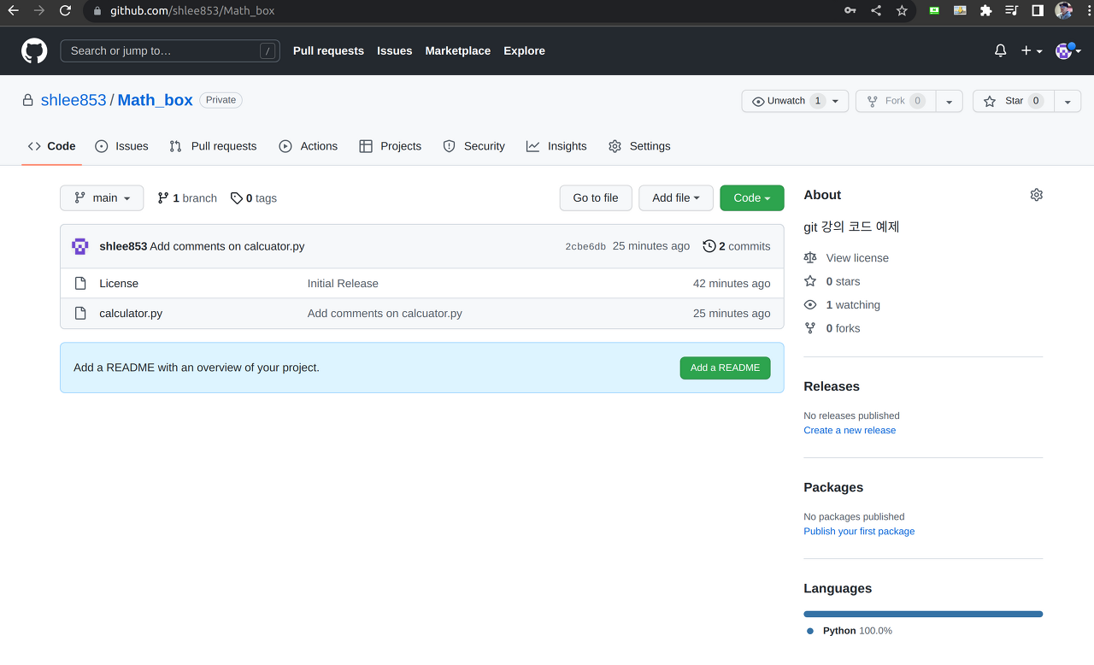
Task: Go back with browser back arrow
Action: tap(13, 11)
